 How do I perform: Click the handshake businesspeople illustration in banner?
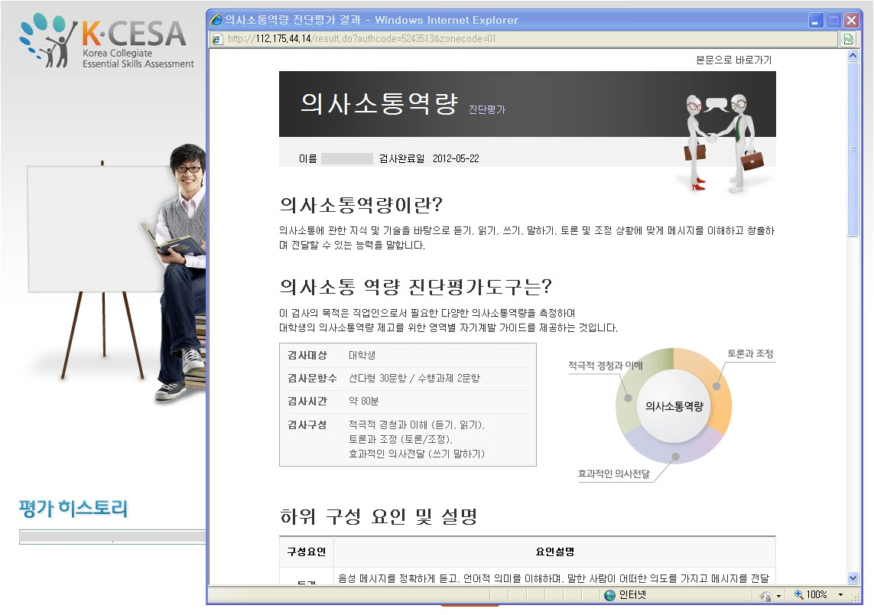[x=723, y=142]
